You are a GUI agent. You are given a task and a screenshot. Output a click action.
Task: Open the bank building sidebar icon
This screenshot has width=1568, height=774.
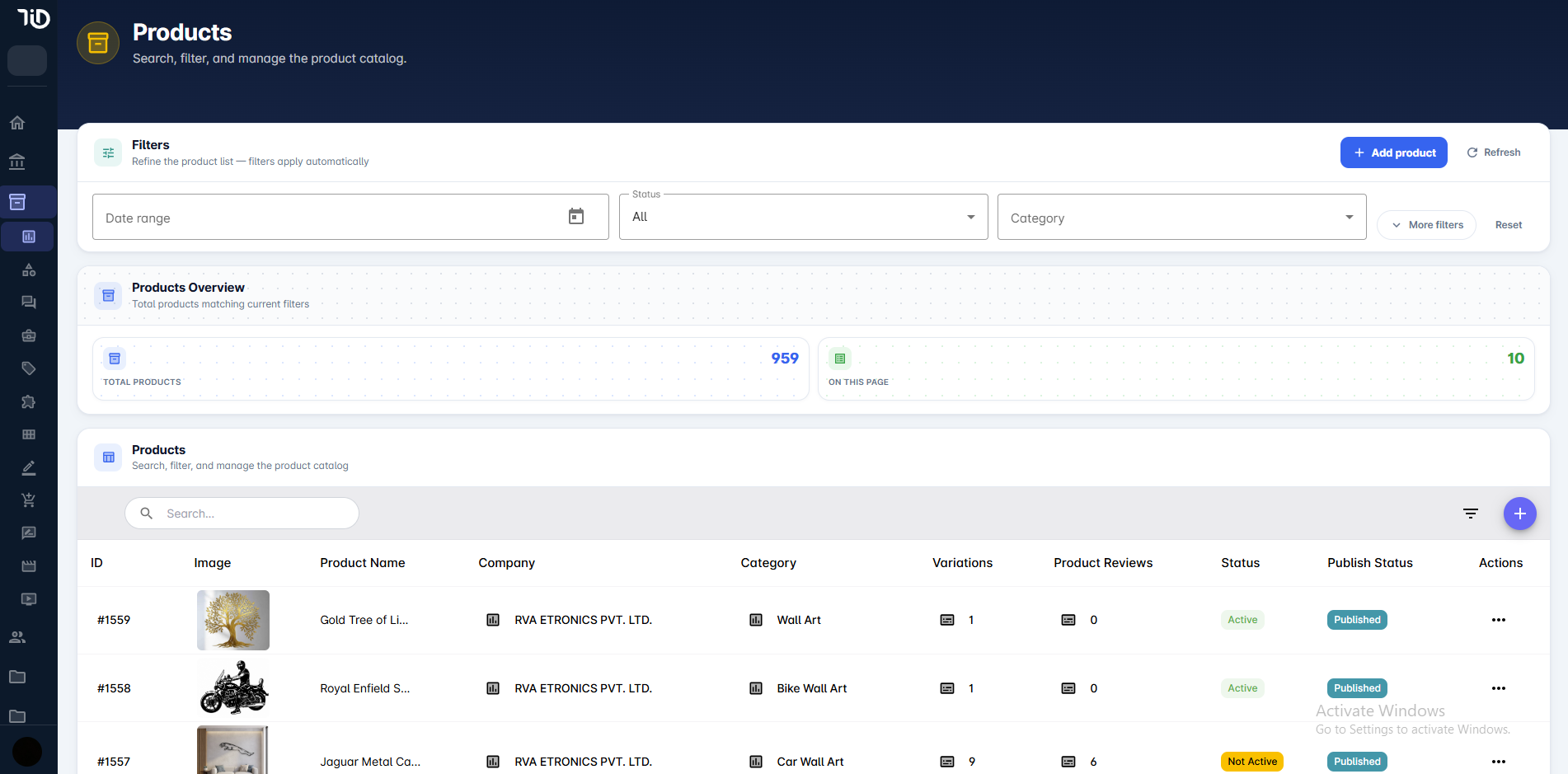click(17, 162)
